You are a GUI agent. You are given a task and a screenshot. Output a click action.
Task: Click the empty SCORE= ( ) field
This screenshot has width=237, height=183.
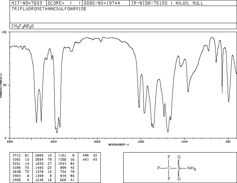coord(64,3)
